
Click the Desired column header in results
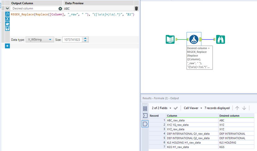(236, 116)
